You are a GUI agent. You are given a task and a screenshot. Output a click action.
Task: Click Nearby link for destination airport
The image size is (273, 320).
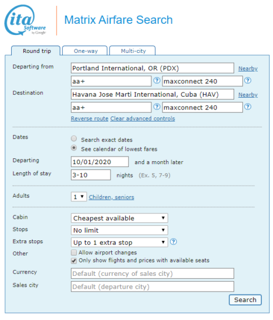248,95
